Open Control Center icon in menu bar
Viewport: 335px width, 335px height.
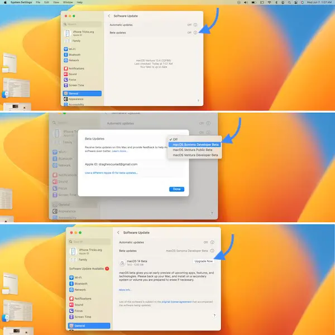pyautogui.click(x=295, y=2)
